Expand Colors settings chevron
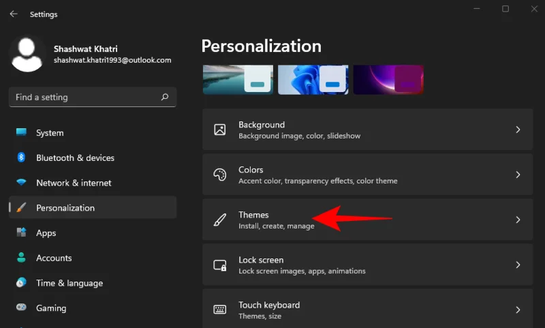Screen dimensions: 545x328 [x=518, y=175]
